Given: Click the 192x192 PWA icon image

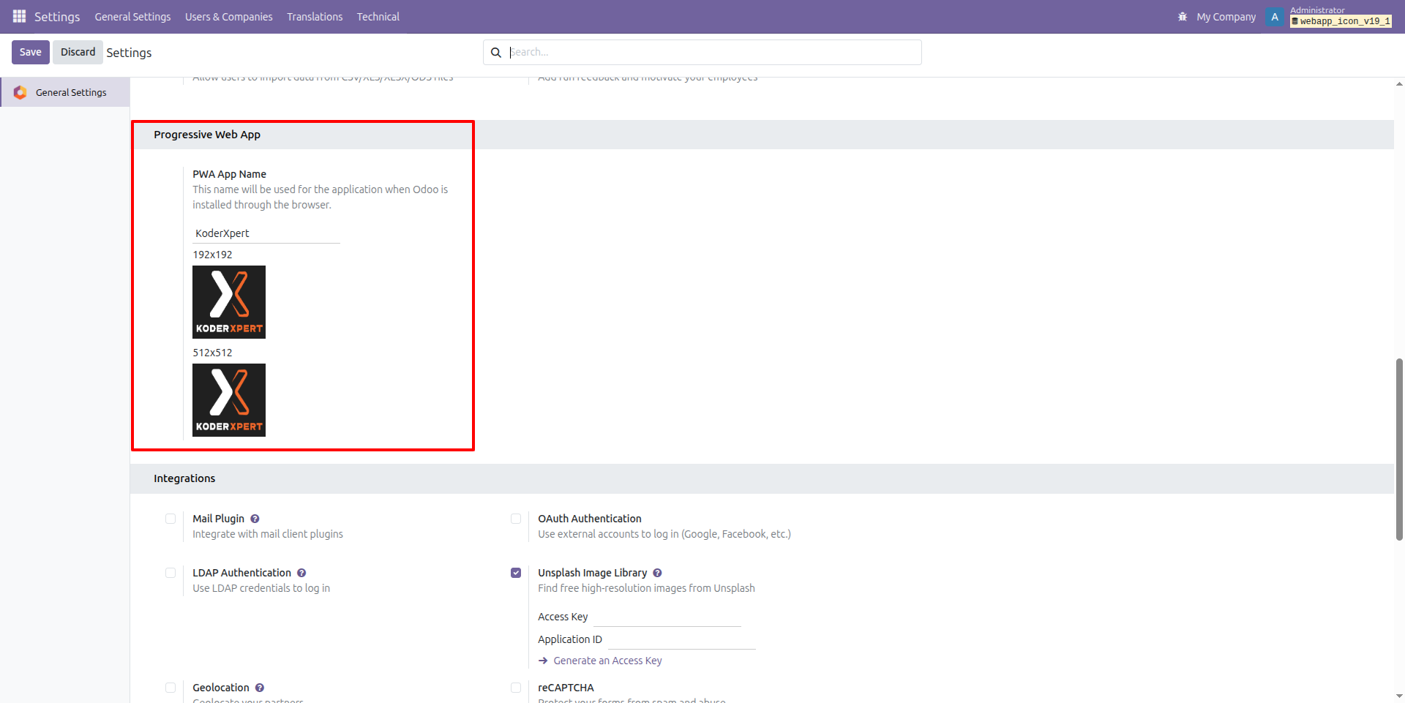Looking at the screenshot, I should pyautogui.click(x=229, y=302).
